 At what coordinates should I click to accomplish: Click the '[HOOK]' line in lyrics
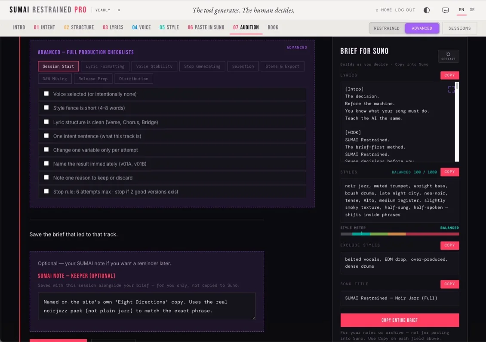[353, 132]
